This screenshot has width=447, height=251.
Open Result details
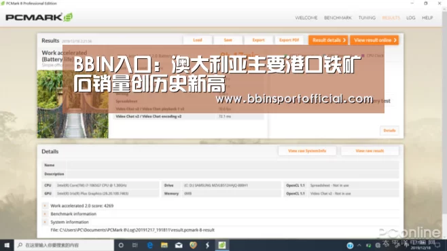coord(328,40)
